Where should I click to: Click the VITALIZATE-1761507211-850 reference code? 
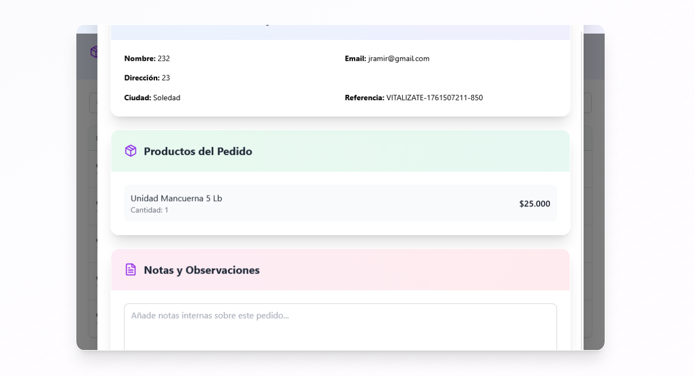[x=434, y=98]
